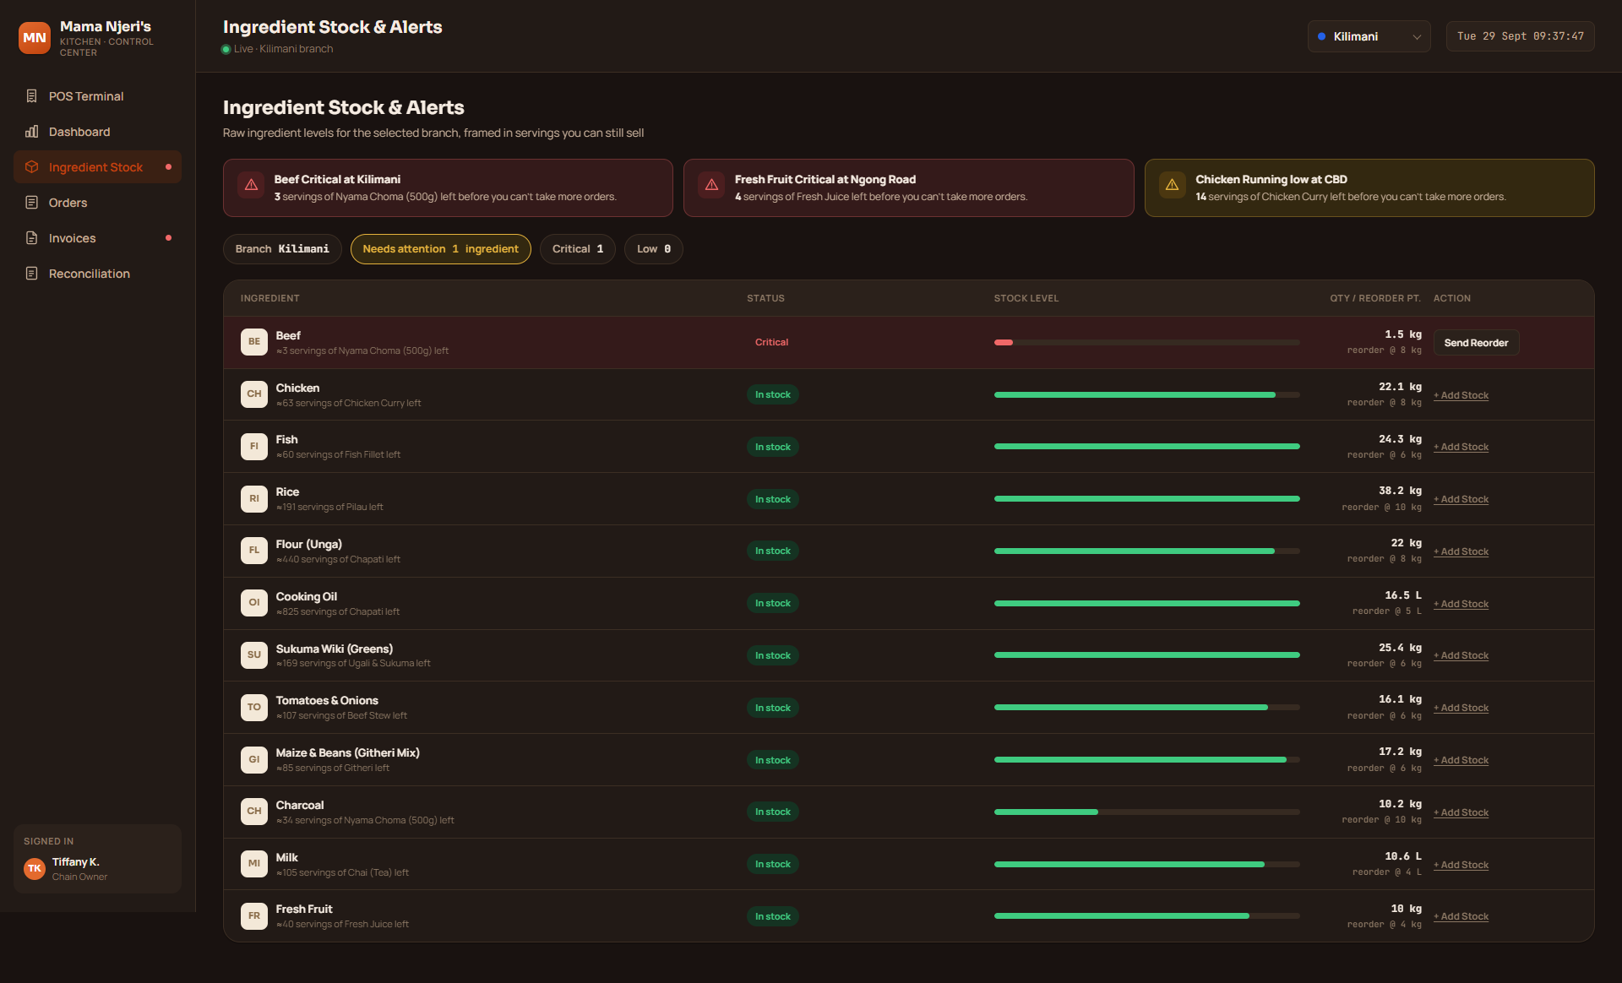Click the TK avatar of Tiffany K.

point(35,868)
